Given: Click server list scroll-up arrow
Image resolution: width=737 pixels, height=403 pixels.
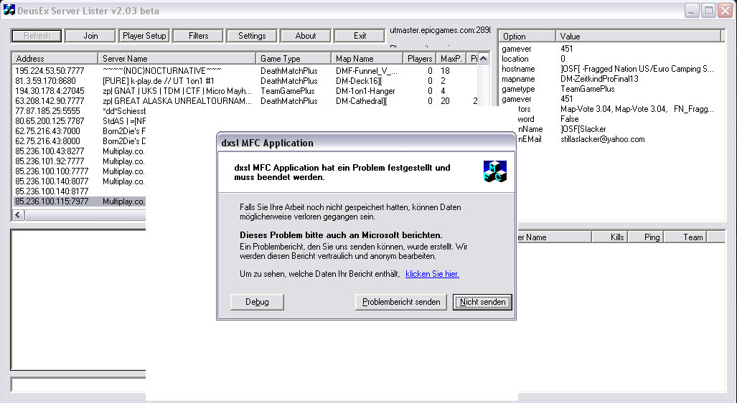Looking at the screenshot, I should point(483,59).
